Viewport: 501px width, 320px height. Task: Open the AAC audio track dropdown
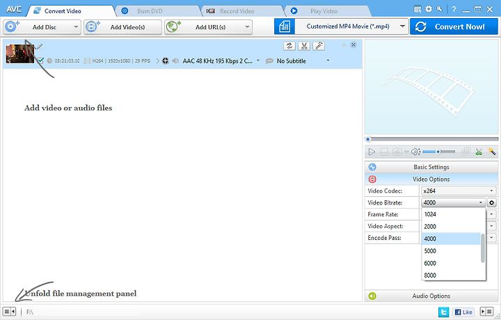[x=258, y=61]
